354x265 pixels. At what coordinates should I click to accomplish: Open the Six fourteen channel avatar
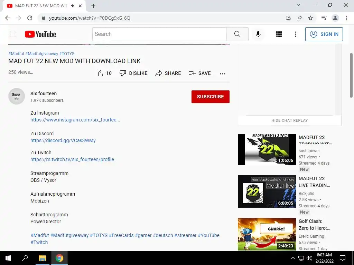[17, 96]
